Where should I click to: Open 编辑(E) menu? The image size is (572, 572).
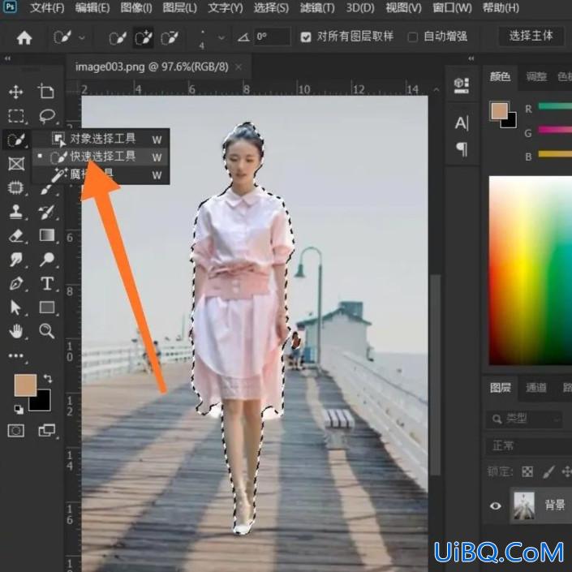(92, 7)
